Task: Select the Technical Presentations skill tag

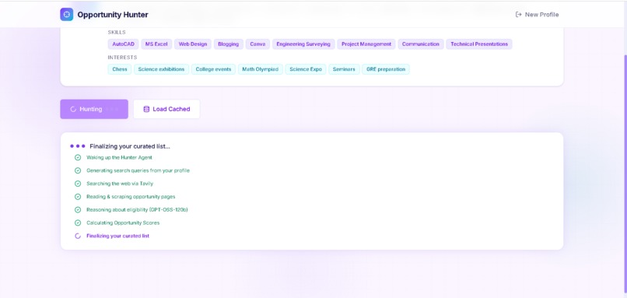Action: pyautogui.click(x=479, y=44)
